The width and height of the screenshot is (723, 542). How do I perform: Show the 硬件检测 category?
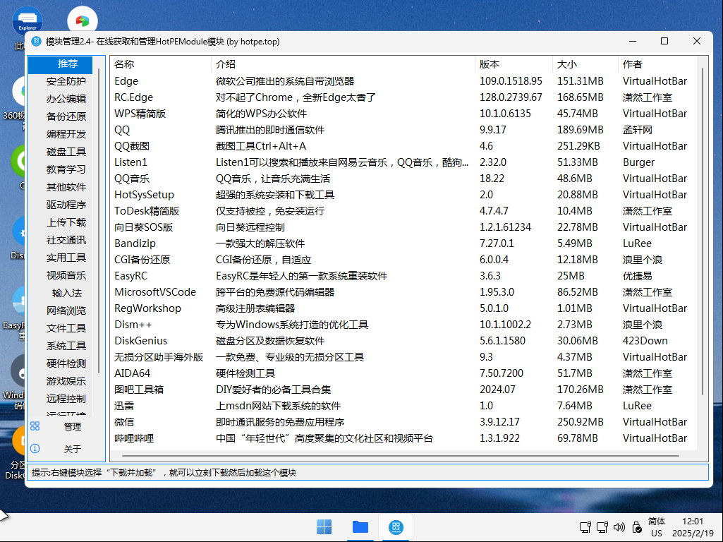pos(61,363)
